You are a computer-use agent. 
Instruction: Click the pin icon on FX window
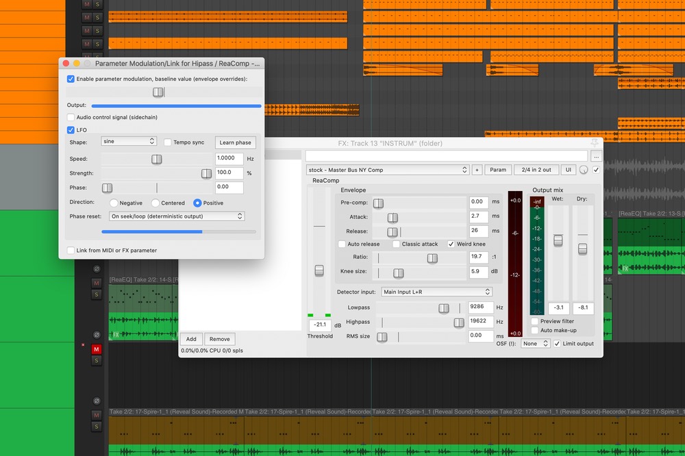coord(594,142)
